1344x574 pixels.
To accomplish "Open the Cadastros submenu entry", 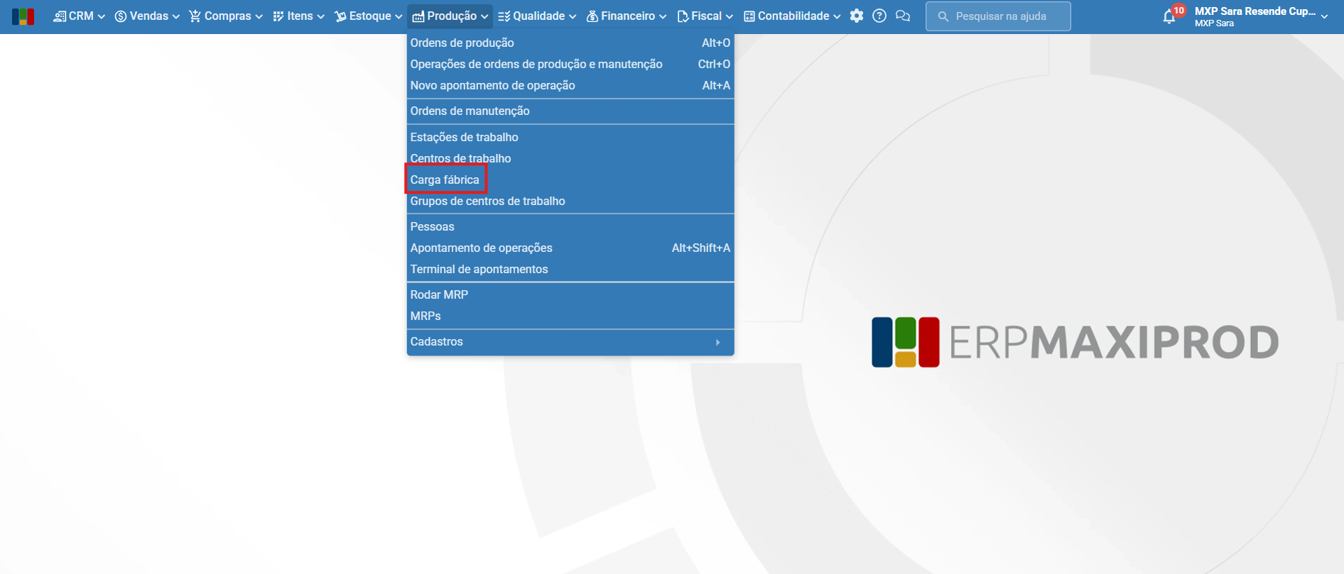I will 570,341.
